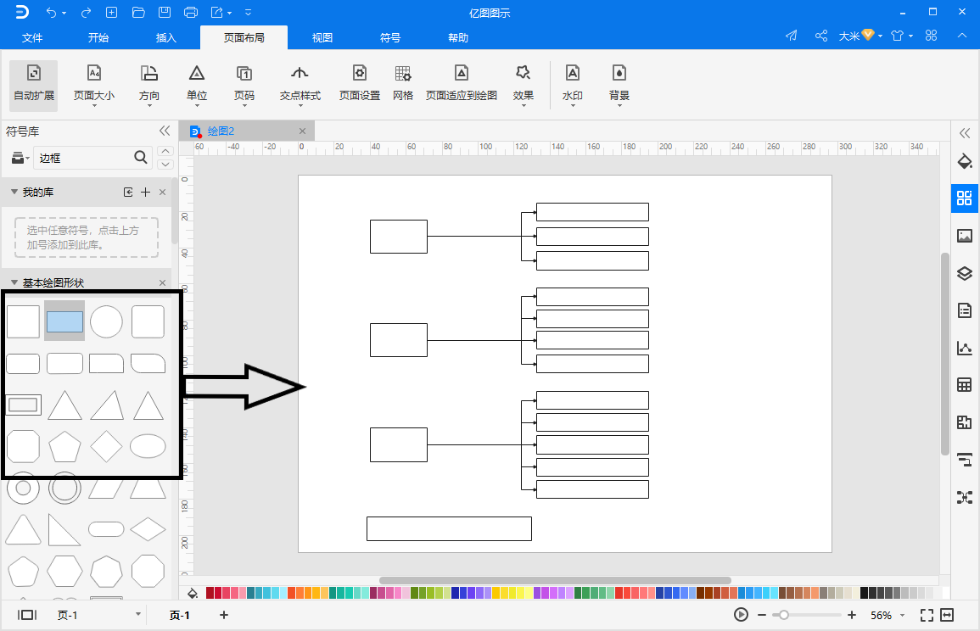Click the up stepper beside search
The width and height of the screenshot is (980, 631).
(165, 151)
